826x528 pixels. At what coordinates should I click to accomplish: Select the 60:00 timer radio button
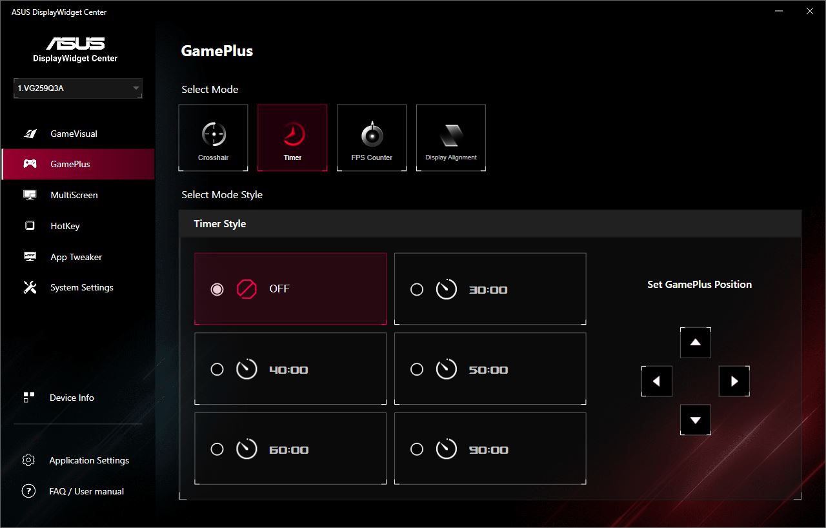217,449
